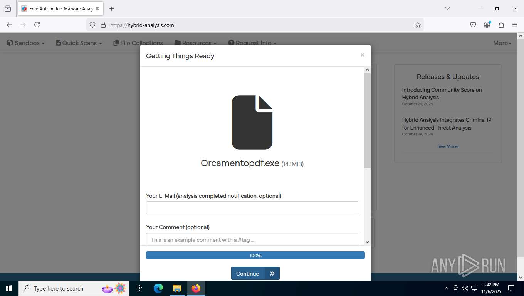Open the Firefox account icon

(487, 25)
